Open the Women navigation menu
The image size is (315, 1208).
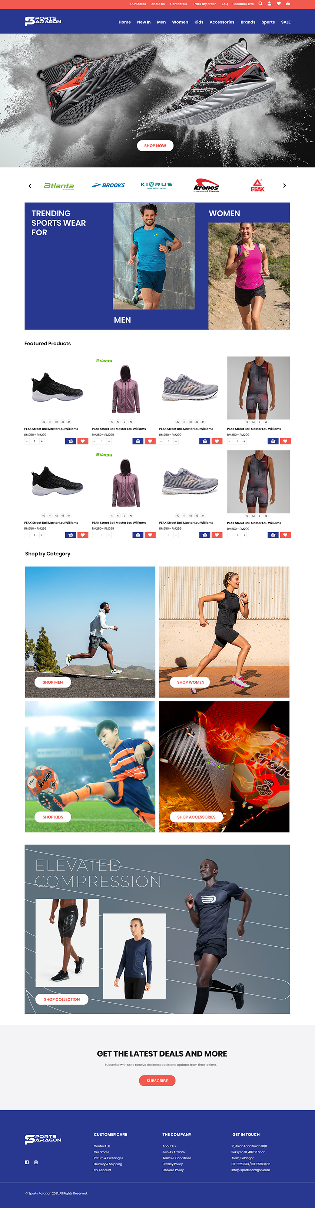point(180,22)
